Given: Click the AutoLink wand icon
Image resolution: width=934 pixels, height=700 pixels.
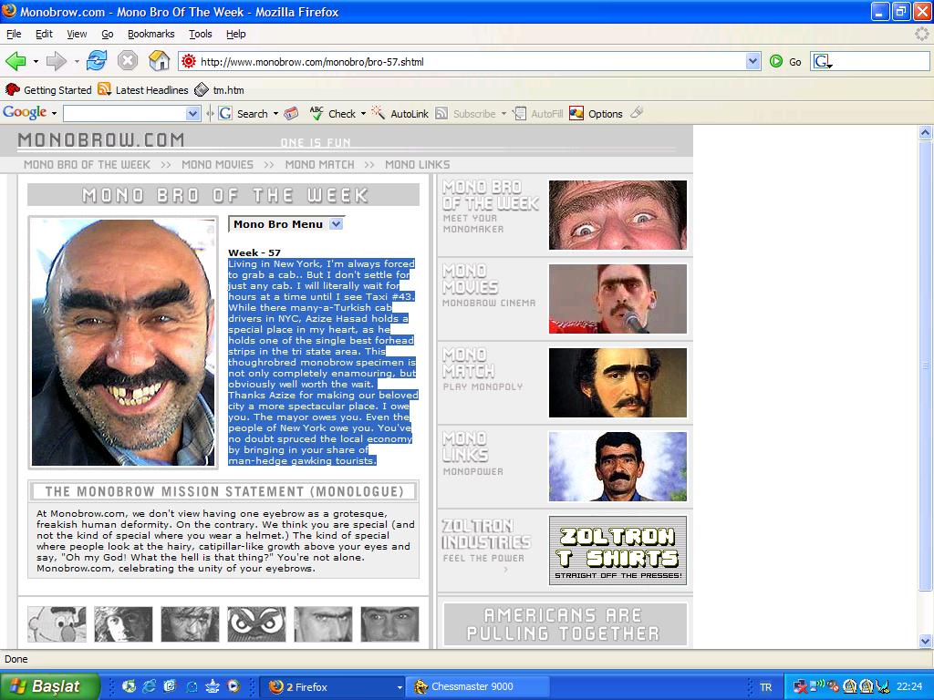Looking at the screenshot, I should (x=379, y=112).
